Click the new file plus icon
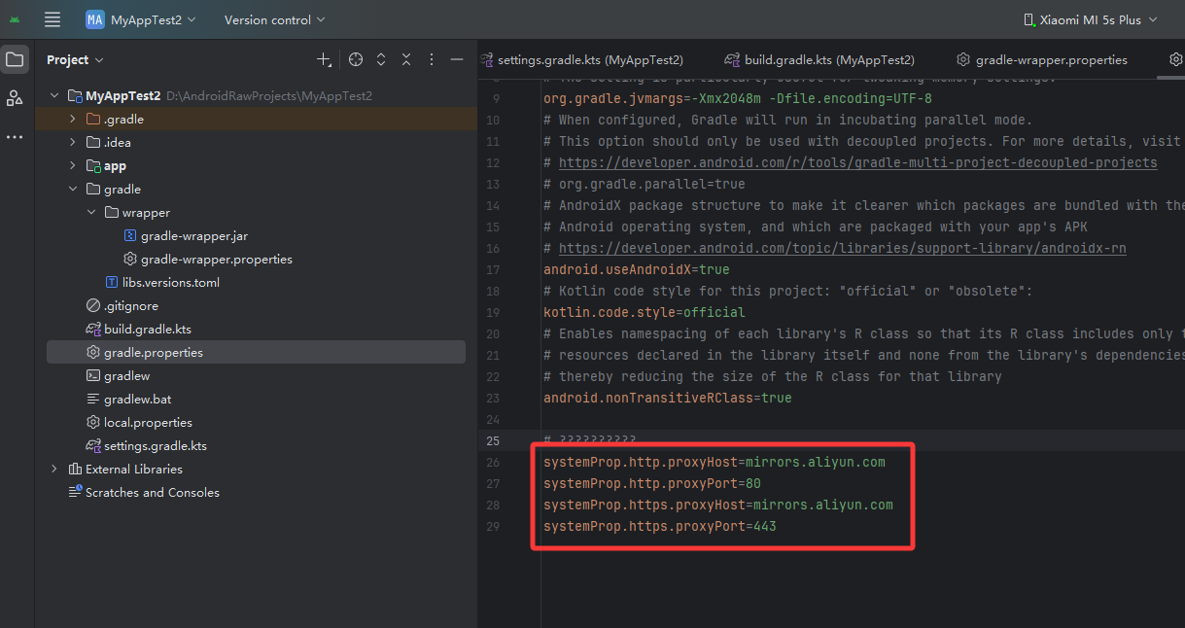This screenshot has width=1185, height=628. 324,59
